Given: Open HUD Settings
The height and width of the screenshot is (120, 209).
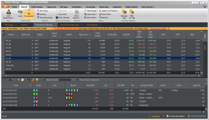Looking at the screenshot, I should (62, 18).
